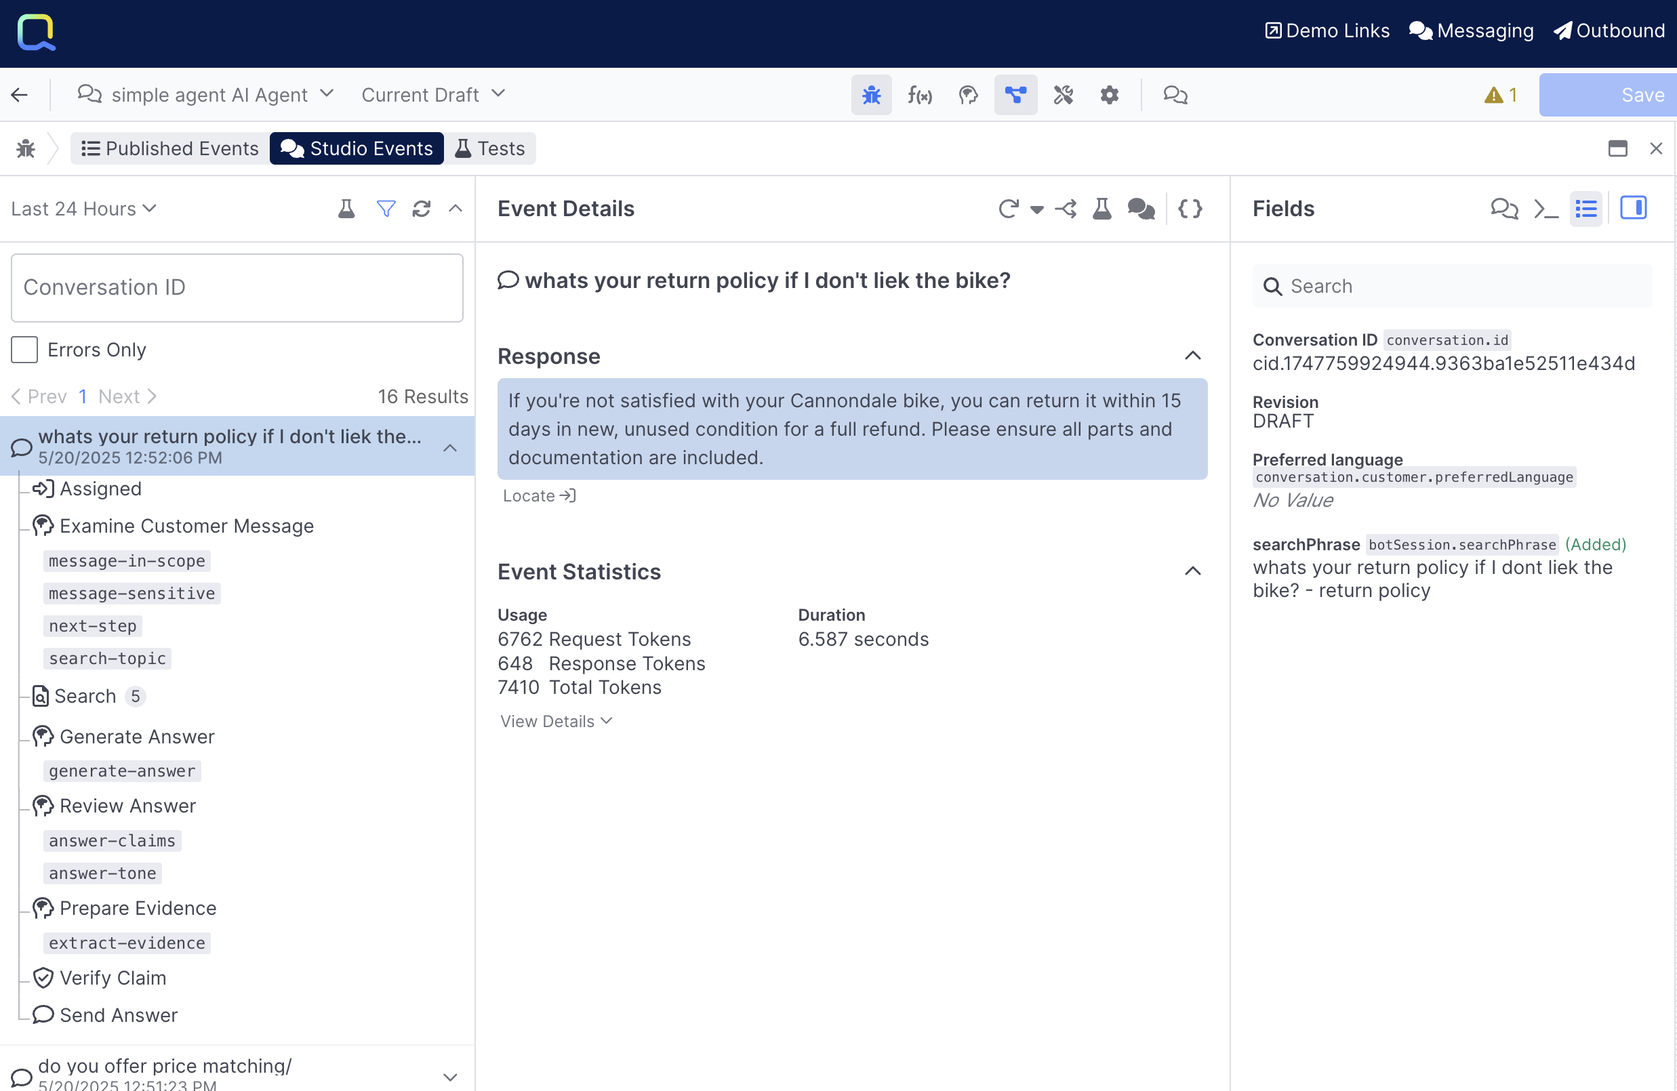Open the Last 24 Hours dropdown
This screenshot has height=1091, width=1677.
click(x=83, y=209)
